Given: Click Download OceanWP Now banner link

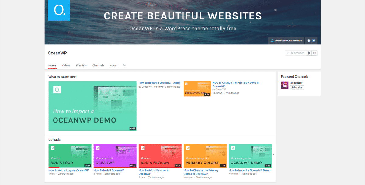Looking at the screenshot, I should 286,40.
